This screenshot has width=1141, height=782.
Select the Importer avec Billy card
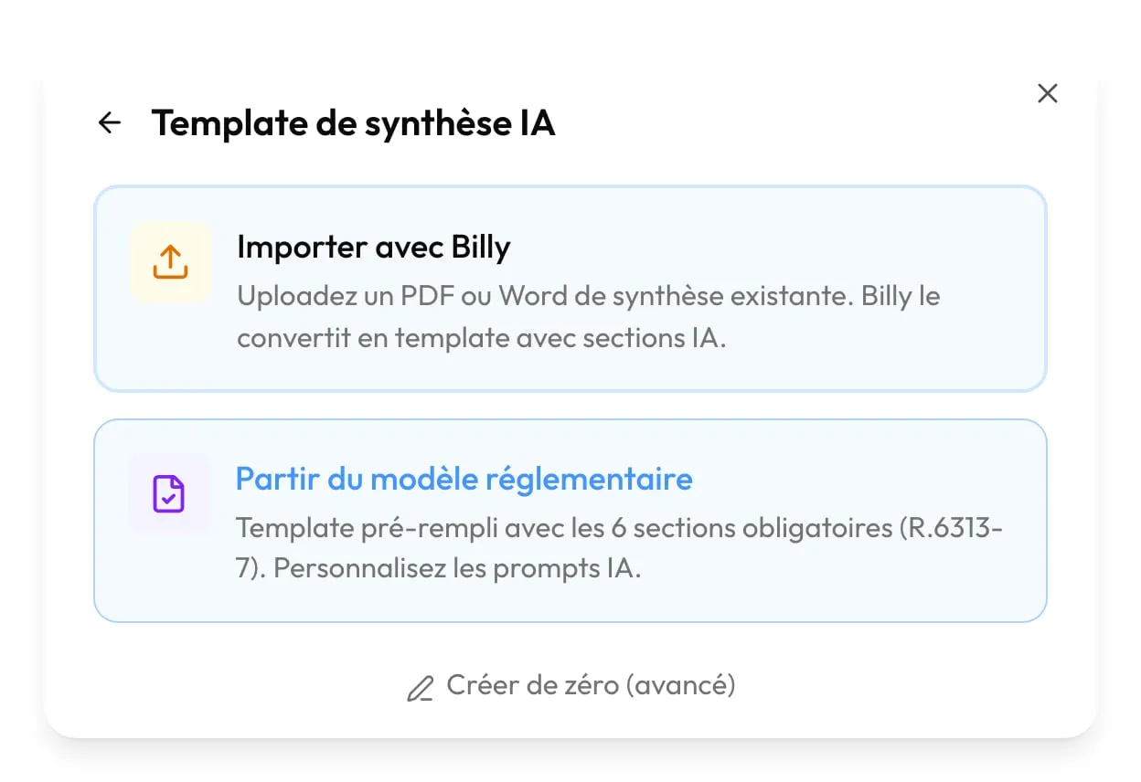point(570,289)
